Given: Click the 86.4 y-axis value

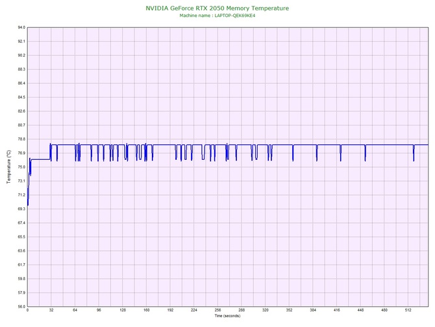Looking at the screenshot, I should (x=21, y=83).
